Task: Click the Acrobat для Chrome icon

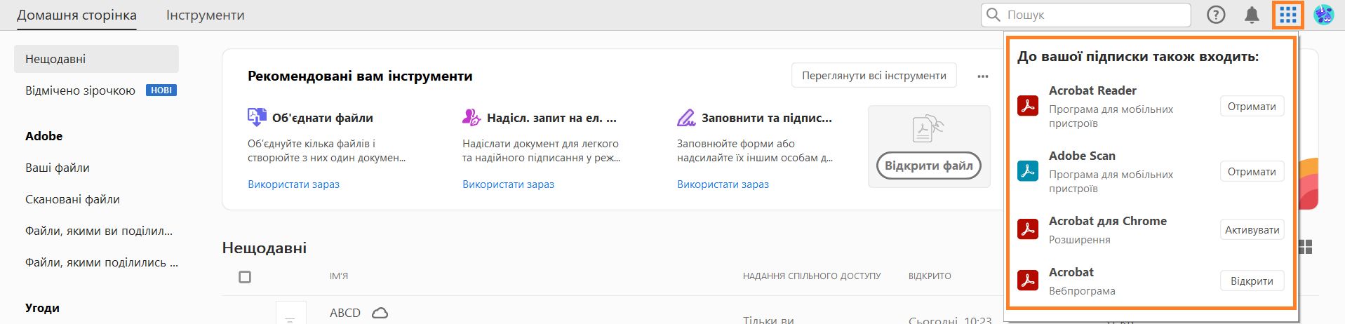Action: pyautogui.click(x=1028, y=229)
